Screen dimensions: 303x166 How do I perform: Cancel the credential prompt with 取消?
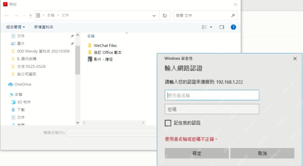point(262,153)
